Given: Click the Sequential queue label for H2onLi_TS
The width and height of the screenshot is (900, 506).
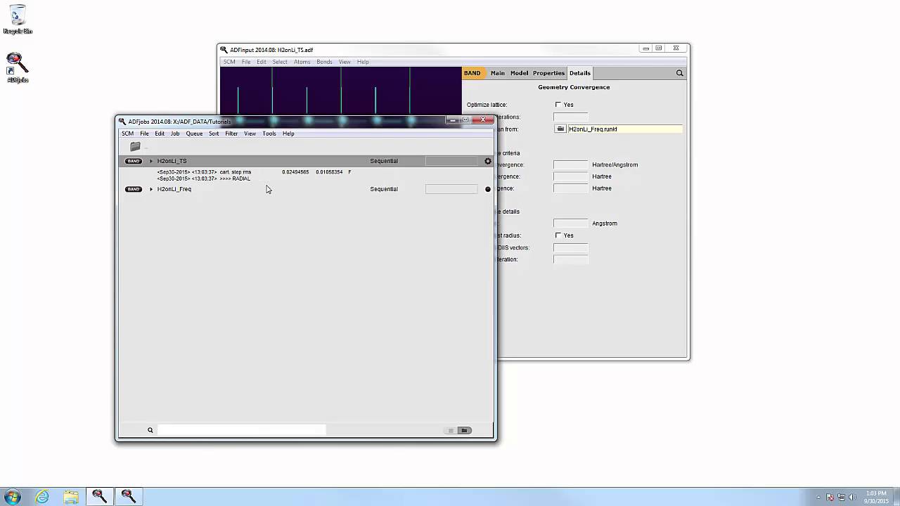Looking at the screenshot, I should 384,161.
